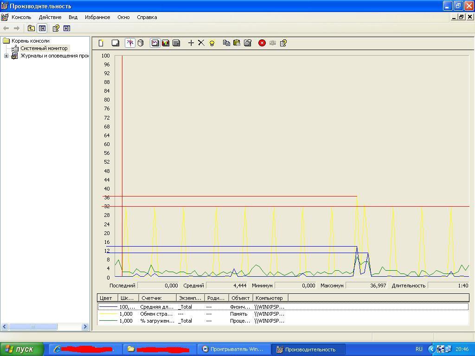Sort counters by the Счетчик column header
Screen dimensions: 475x356
(x=158, y=298)
